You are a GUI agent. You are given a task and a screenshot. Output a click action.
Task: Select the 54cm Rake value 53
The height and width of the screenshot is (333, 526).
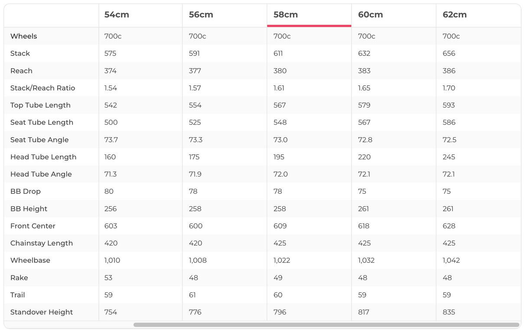(108, 278)
